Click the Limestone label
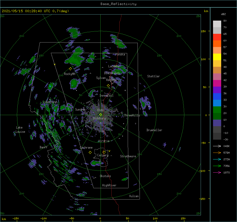This screenshot has width=237, height=222. coord(50,102)
